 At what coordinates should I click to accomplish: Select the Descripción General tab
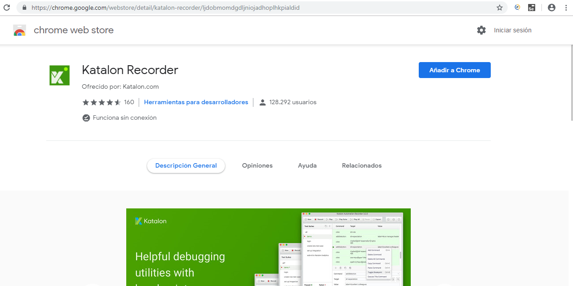pyautogui.click(x=186, y=165)
